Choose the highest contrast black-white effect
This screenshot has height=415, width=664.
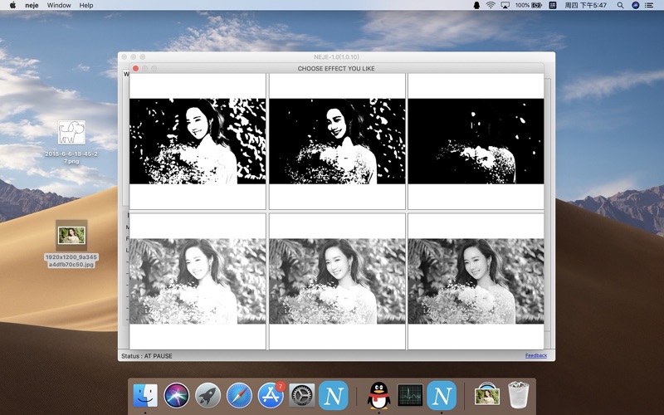tap(476, 141)
